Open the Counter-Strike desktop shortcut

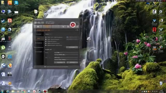(x=154, y=12)
